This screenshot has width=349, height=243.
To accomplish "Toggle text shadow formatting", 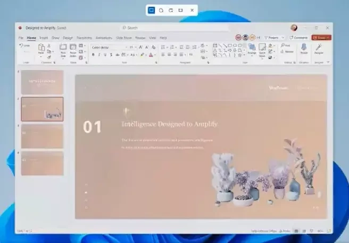I will tap(111, 55).
